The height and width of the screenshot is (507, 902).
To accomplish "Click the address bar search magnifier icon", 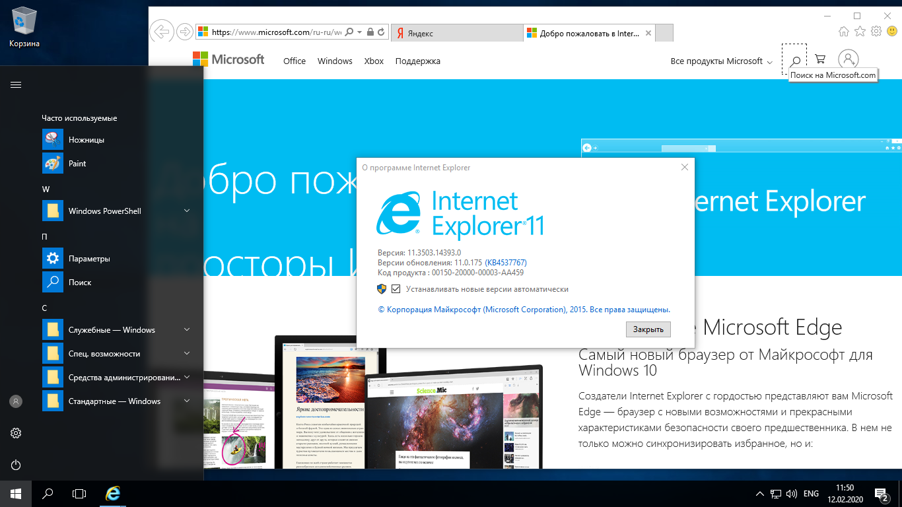I will (x=349, y=32).
